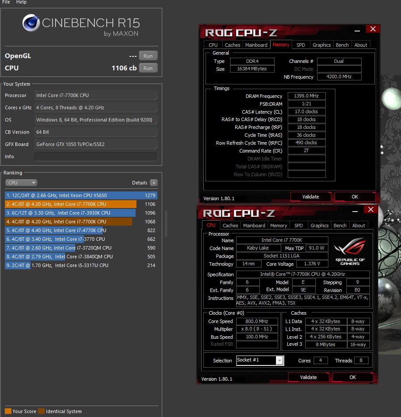Open the File menu in Cinebench
The width and height of the screenshot is (401, 417).
(6, 2)
